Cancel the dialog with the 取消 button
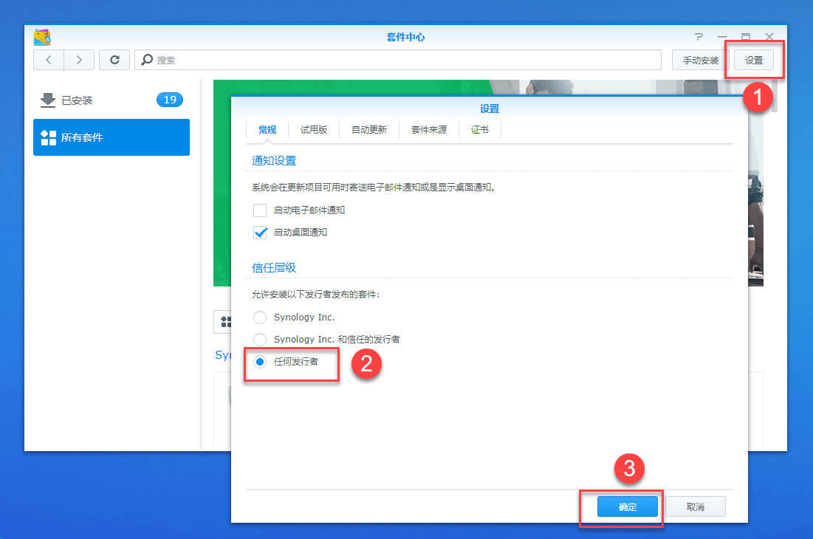813x539 pixels. tap(695, 506)
